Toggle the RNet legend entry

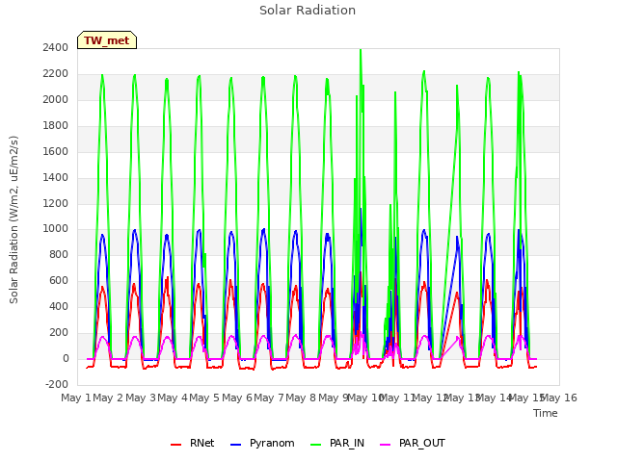tap(193, 444)
